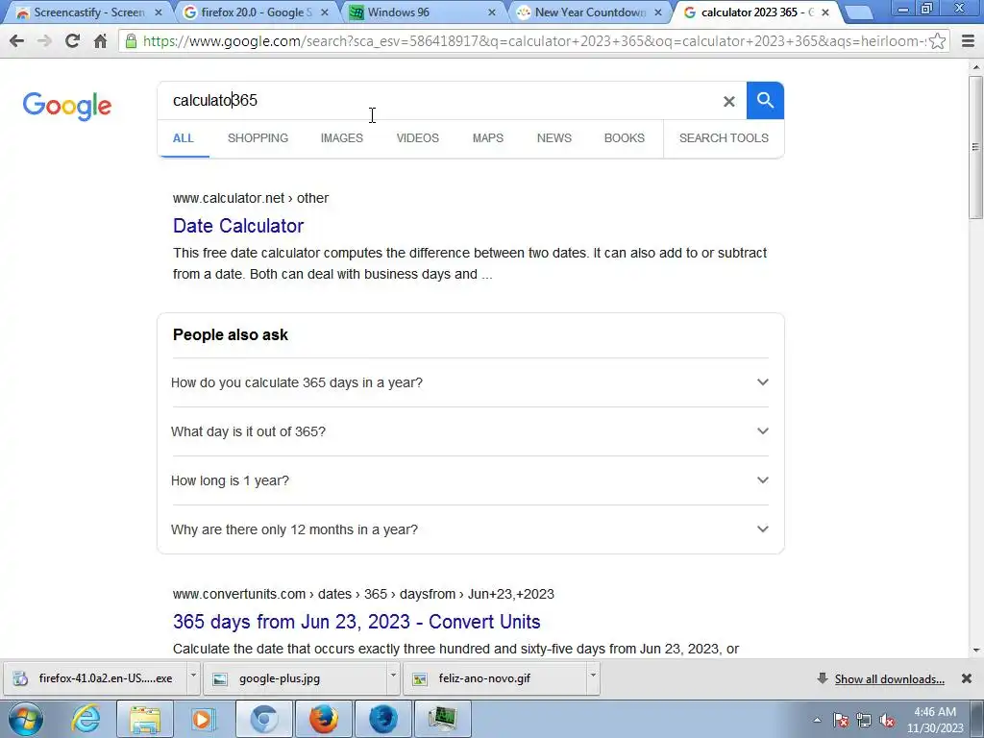
Task: Reload the page with the refresh icon
Action: point(72,41)
